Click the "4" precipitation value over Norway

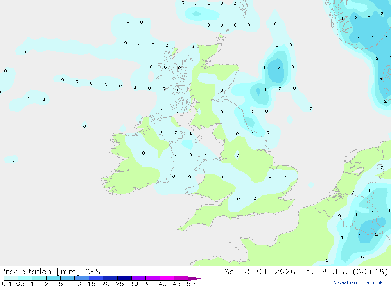(373, 37)
